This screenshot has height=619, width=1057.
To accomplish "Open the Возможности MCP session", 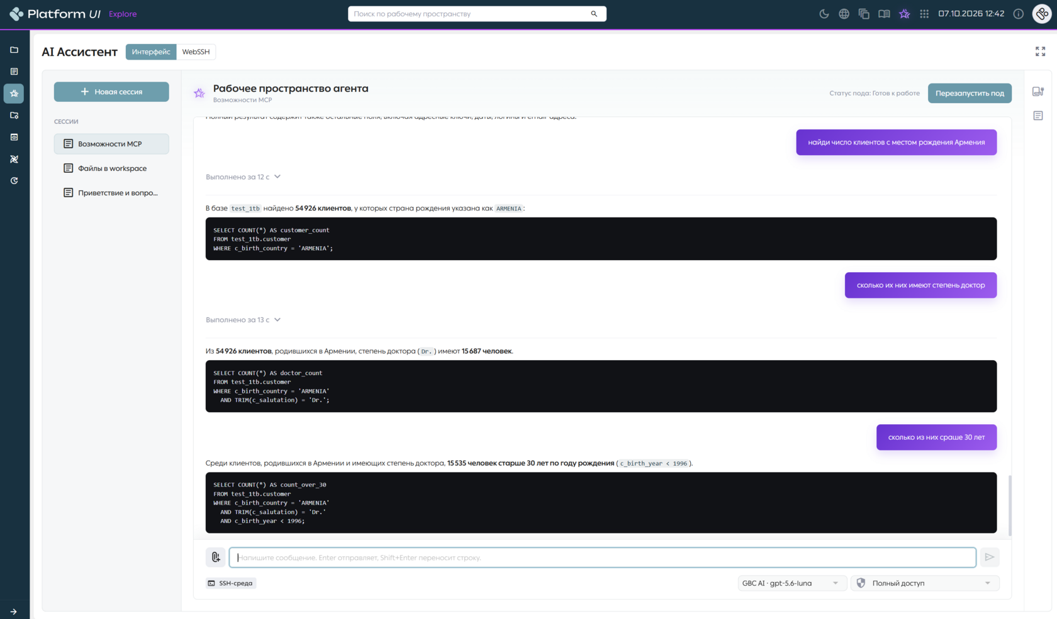I will coord(111,144).
